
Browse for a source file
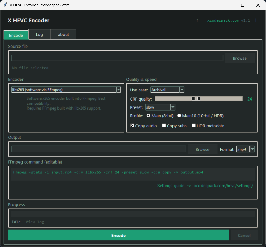(240, 58)
